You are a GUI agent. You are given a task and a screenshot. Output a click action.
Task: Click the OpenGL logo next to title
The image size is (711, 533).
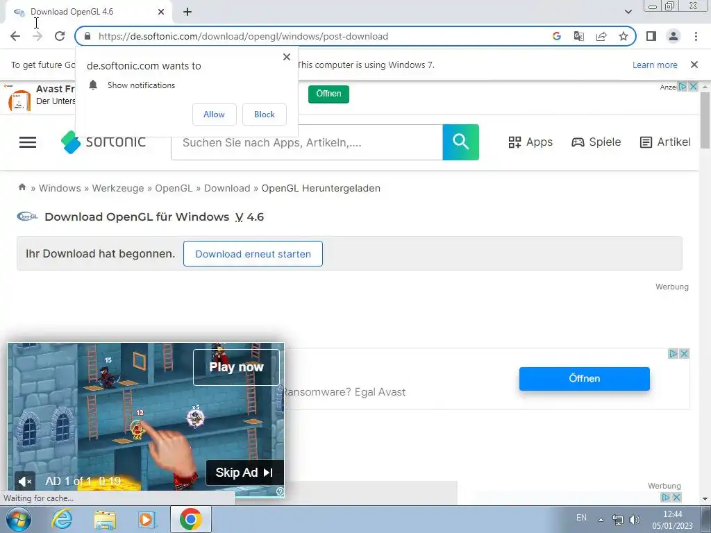pos(27,217)
